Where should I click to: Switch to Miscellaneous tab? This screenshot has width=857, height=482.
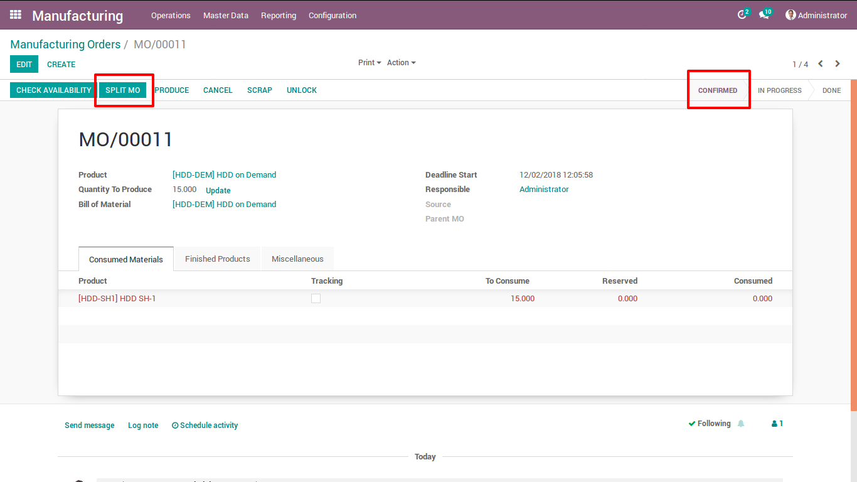[x=297, y=259]
